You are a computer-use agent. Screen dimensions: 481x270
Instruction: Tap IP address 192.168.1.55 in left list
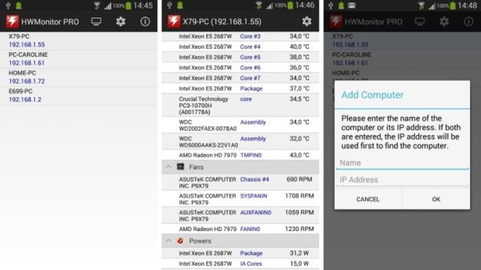(x=27, y=45)
